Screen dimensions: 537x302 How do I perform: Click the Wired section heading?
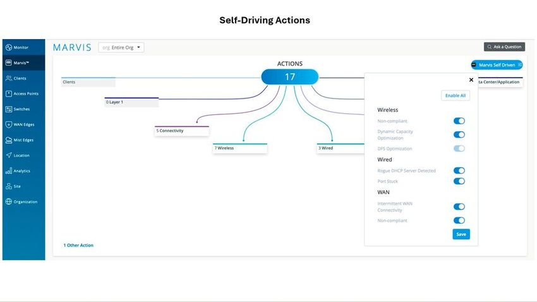pos(385,160)
